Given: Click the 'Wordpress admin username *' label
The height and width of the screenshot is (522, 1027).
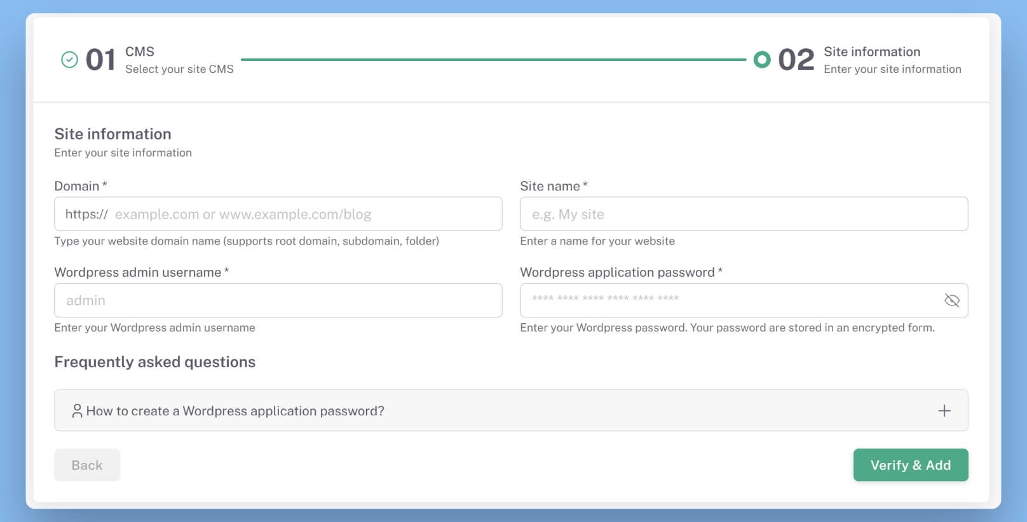Looking at the screenshot, I should (x=142, y=272).
